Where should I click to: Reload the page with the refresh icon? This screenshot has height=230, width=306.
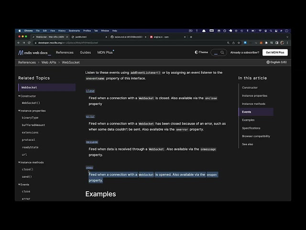pos(29,43)
